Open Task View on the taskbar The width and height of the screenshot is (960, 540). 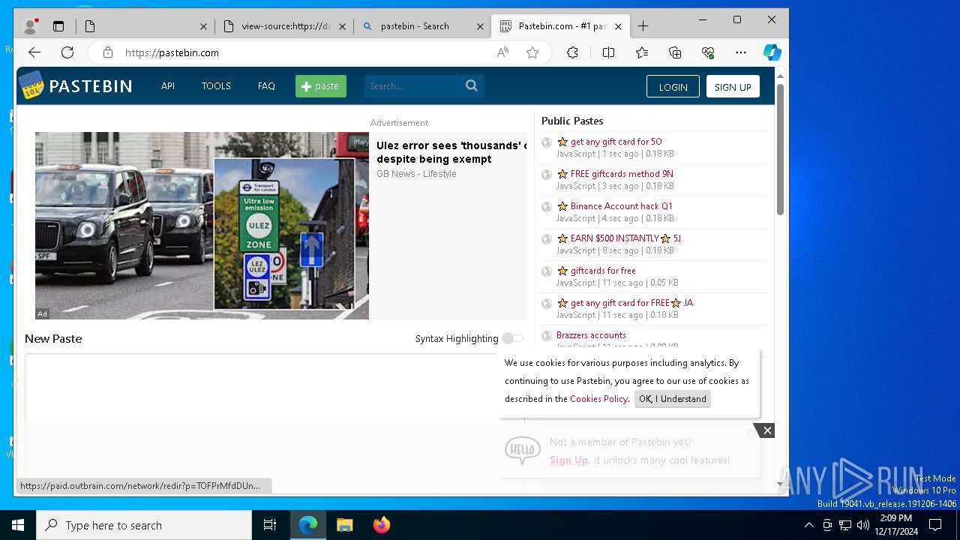click(x=270, y=525)
